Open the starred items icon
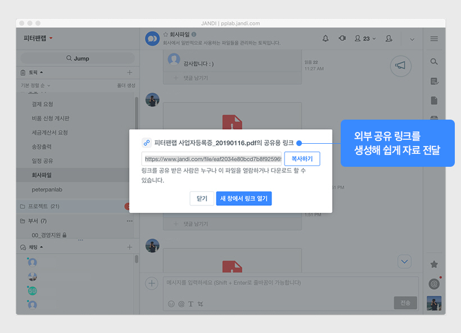The height and width of the screenshot is (333, 461). [434, 264]
